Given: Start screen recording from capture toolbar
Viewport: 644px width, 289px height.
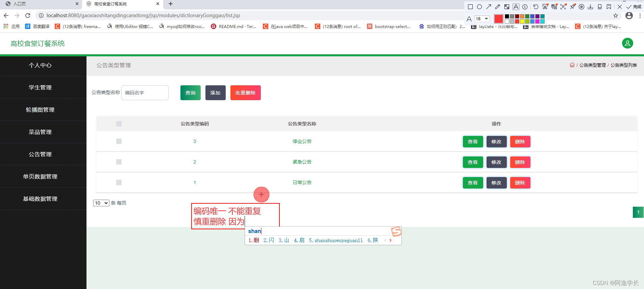Looking at the screenshot, I should [581, 7].
